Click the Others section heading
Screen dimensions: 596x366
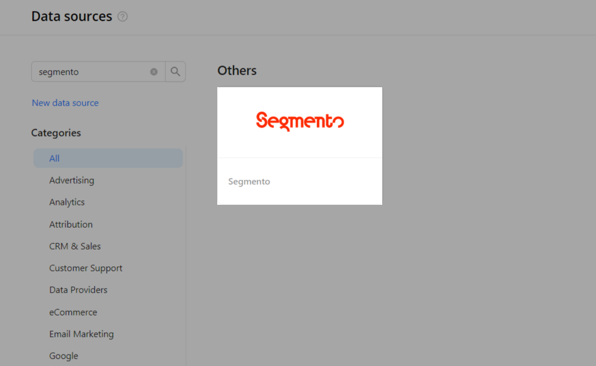pyautogui.click(x=237, y=71)
